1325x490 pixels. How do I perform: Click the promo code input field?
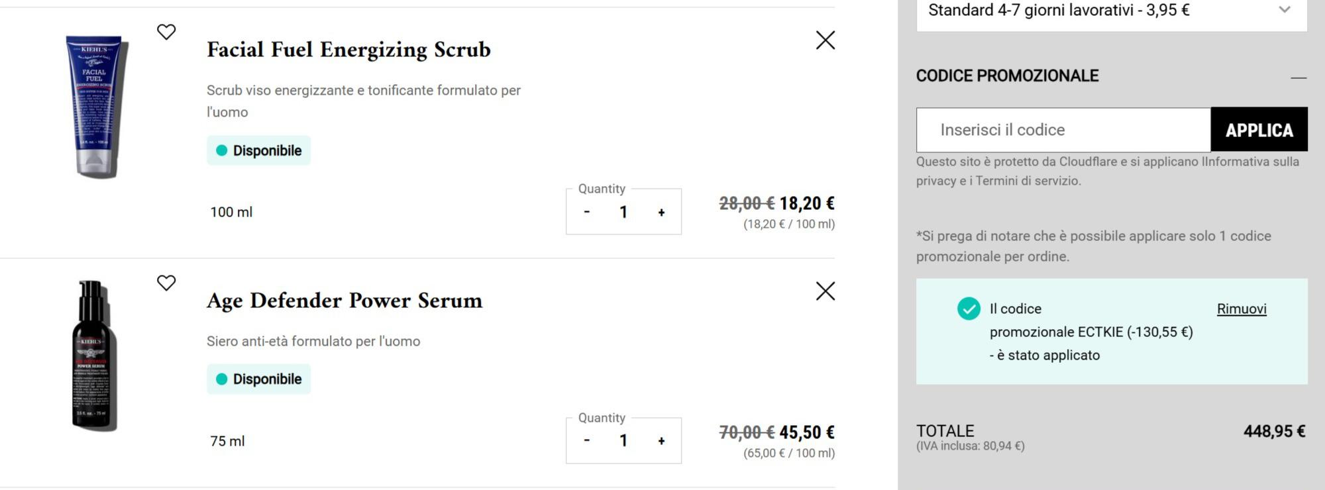coord(1063,130)
